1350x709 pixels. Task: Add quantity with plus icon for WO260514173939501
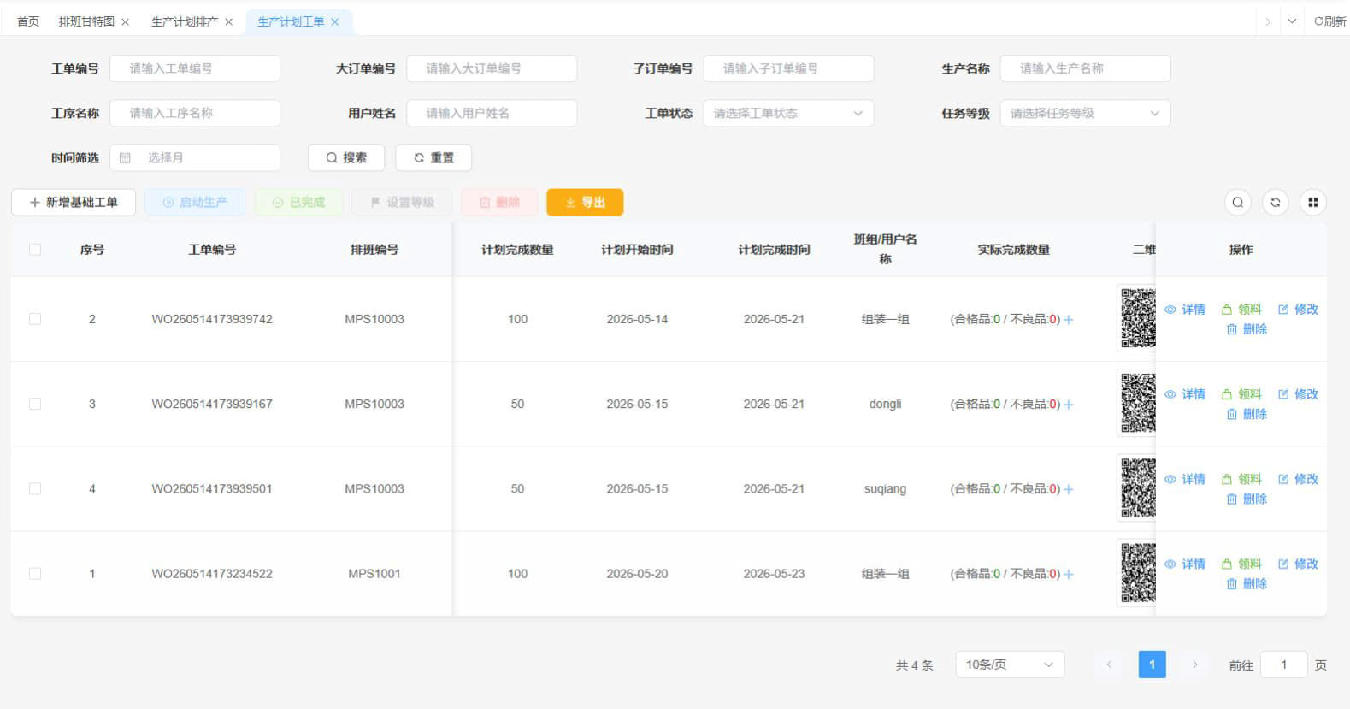tap(1069, 489)
